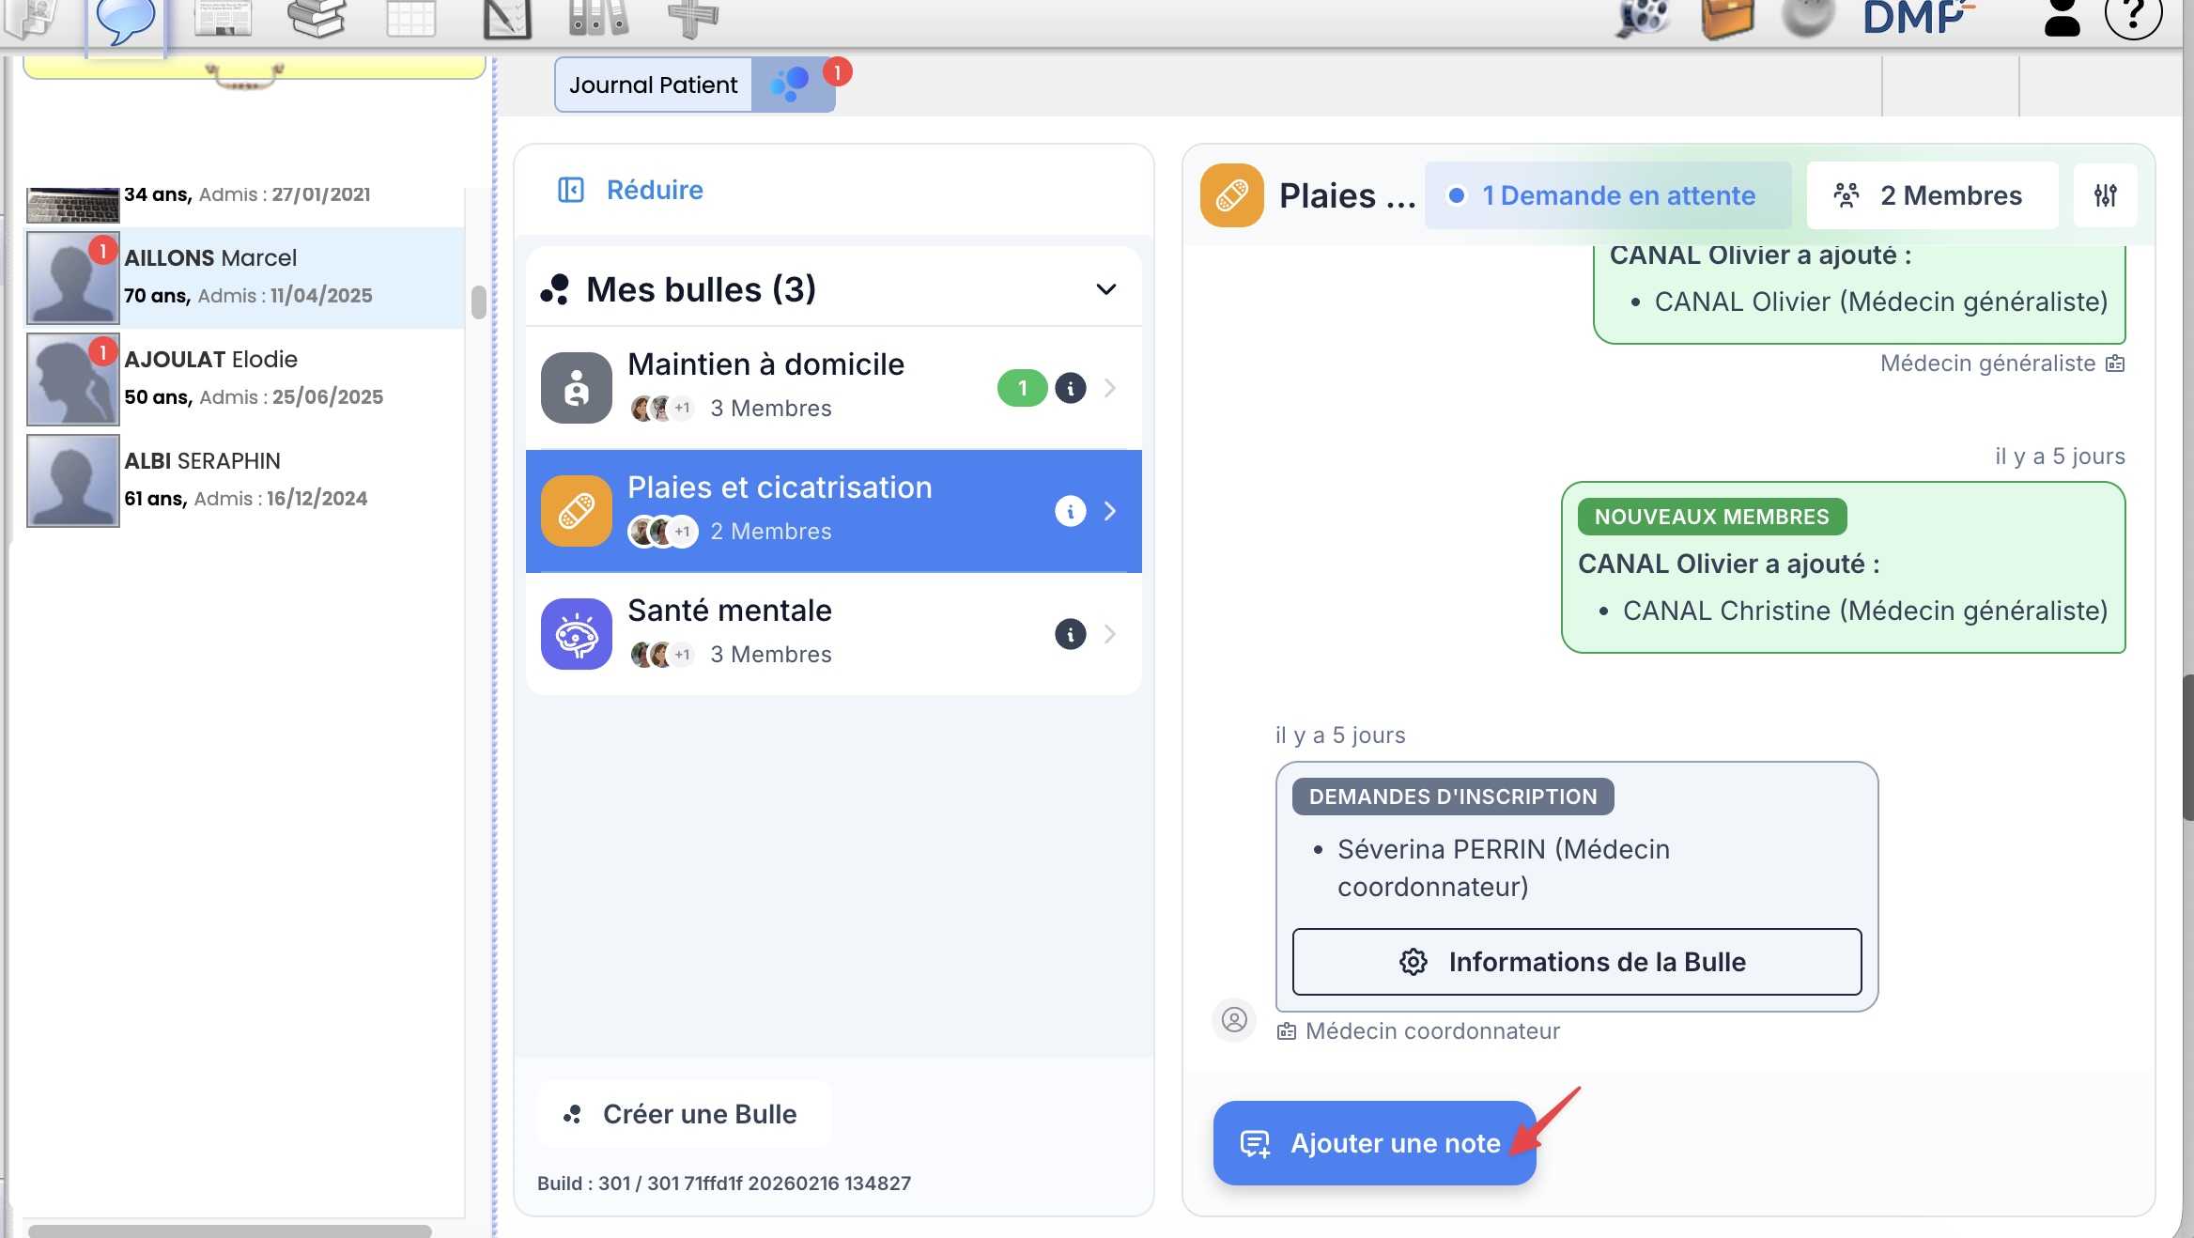Expand Santé mentale bubble chevron arrow
This screenshot has height=1238, width=2194.
[1110, 634]
